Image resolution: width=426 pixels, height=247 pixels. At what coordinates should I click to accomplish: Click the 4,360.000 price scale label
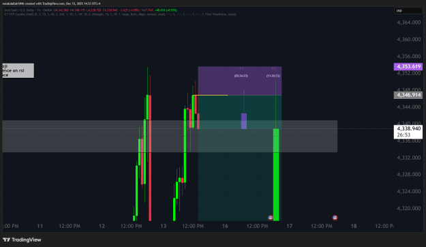[408, 40]
